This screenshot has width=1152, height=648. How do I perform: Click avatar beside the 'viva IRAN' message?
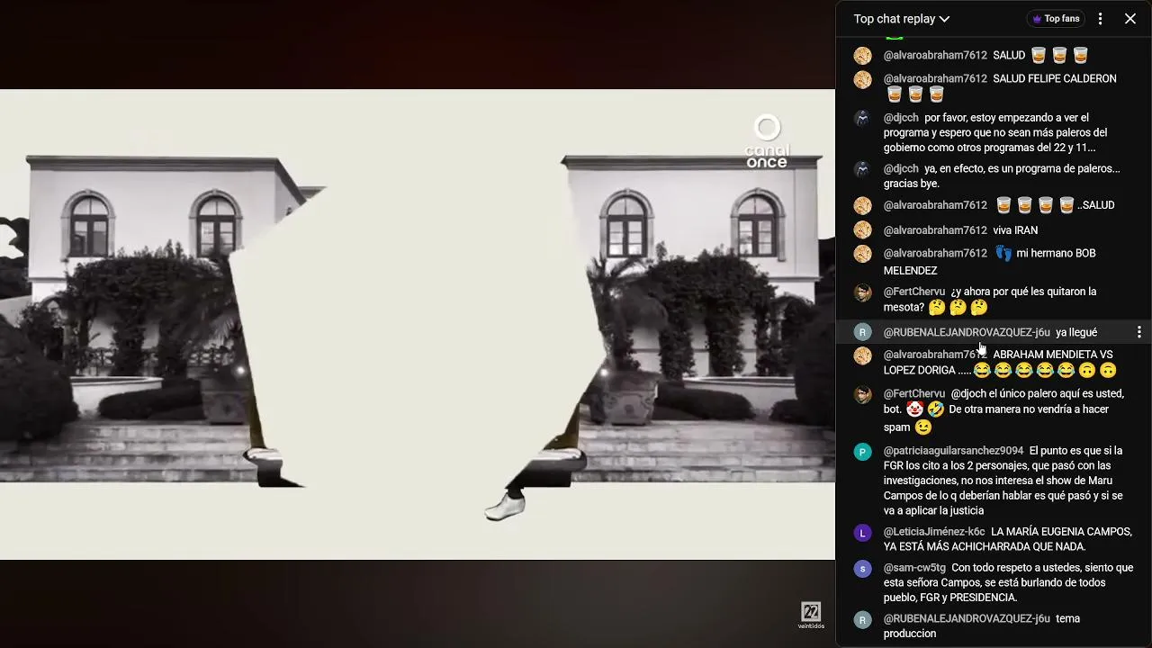pos(862,230)
